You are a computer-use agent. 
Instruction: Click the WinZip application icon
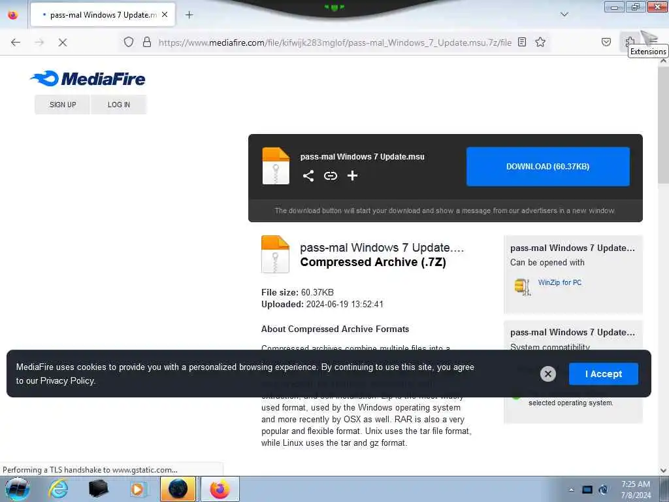(x=523, y=286)
